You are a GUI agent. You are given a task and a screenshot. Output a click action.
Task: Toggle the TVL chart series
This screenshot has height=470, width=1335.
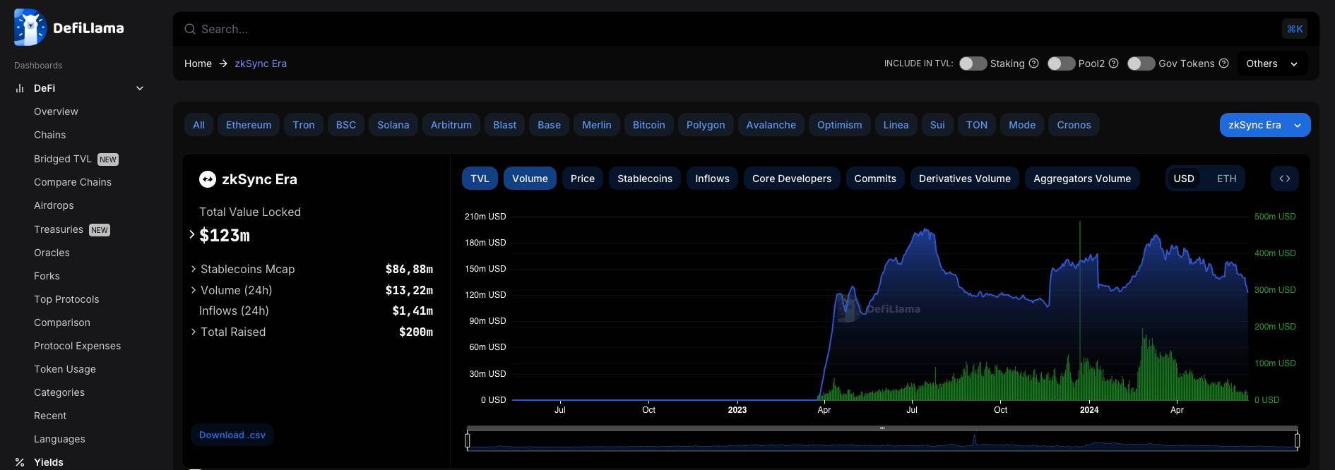pyautogui.click(x=480, y=179)
